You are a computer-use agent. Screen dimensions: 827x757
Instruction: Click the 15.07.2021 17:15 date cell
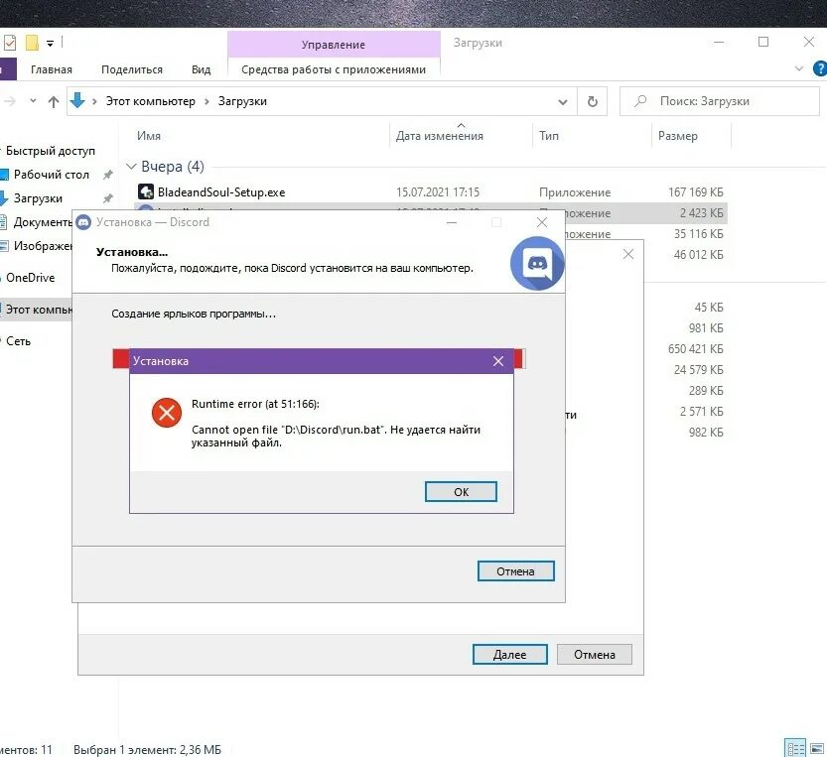click(438, 192)
